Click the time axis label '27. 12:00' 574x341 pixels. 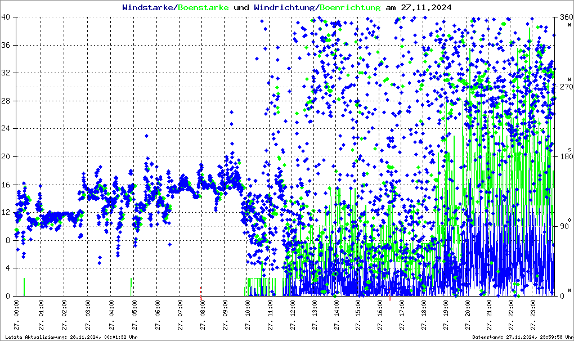tap(293, 315)
